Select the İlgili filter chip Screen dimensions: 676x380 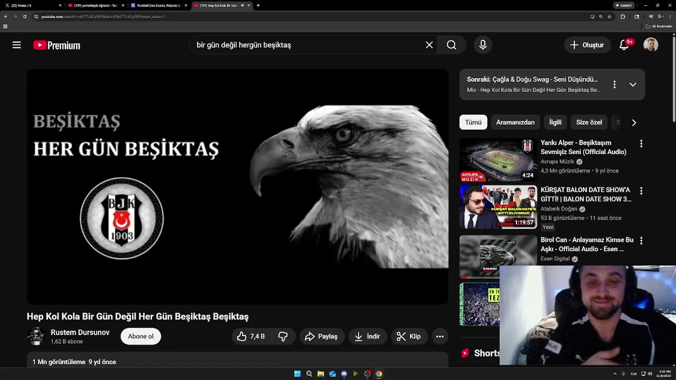point(555,122)
